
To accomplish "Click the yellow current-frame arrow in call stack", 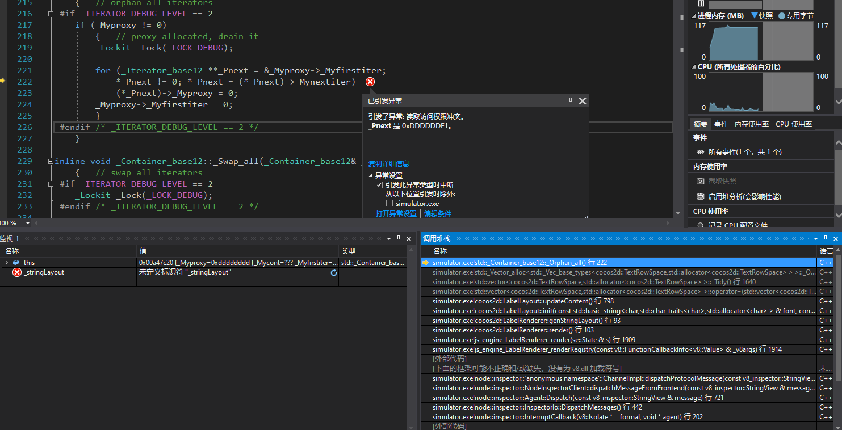I will (425, 263).
